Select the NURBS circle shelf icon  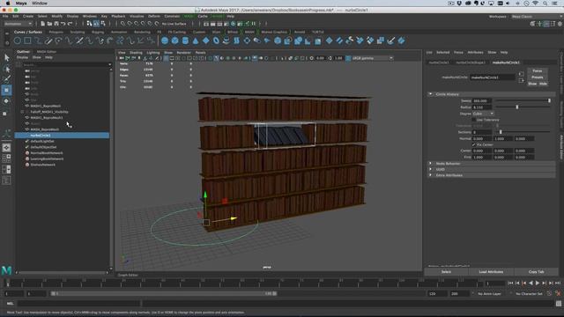[x=18, y=41]
